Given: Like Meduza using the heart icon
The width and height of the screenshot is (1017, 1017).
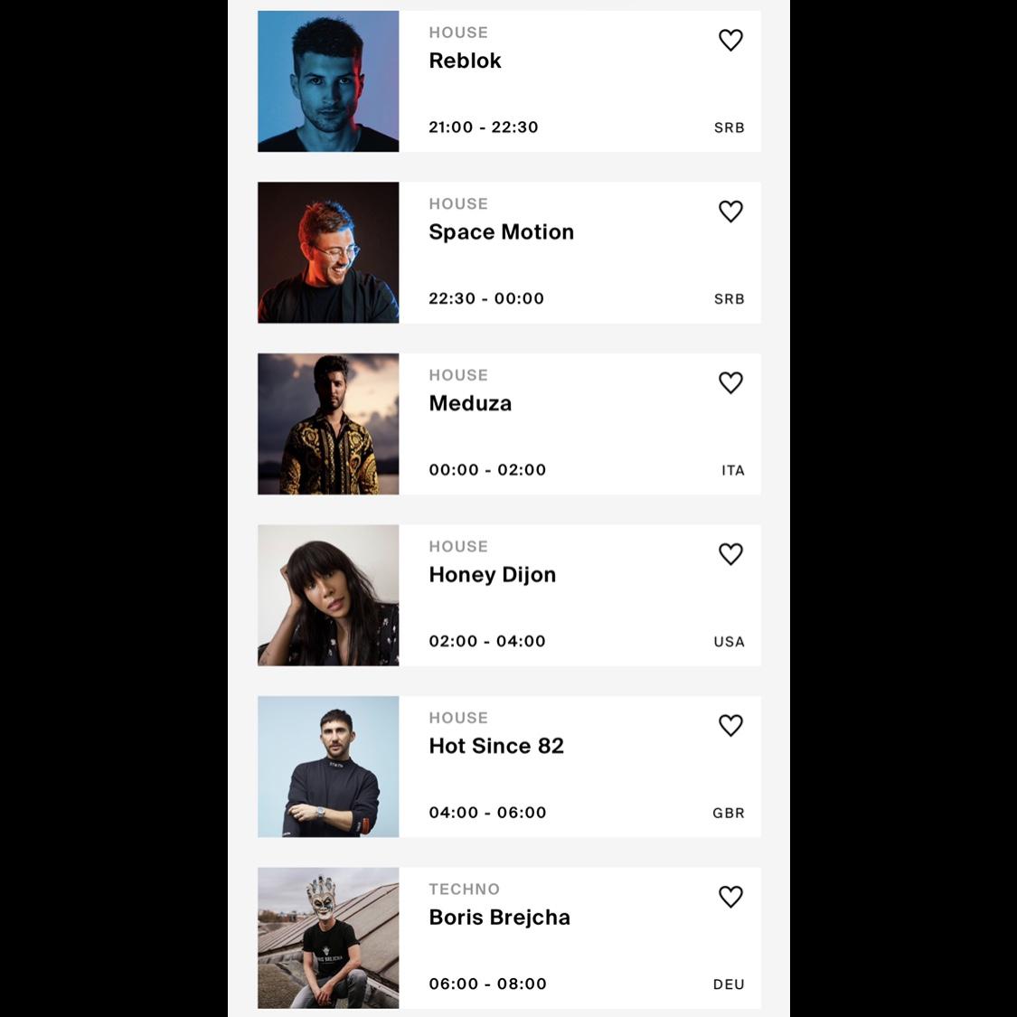Looking at the screenshot, I should point(730,382).
